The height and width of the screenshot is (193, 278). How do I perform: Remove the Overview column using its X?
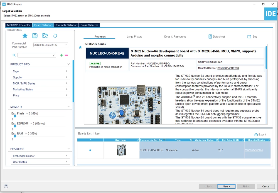coord(138,140)
